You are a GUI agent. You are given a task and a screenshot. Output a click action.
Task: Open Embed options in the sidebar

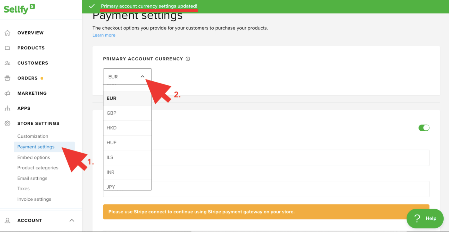pyautogui.click(x=34, y=157)
